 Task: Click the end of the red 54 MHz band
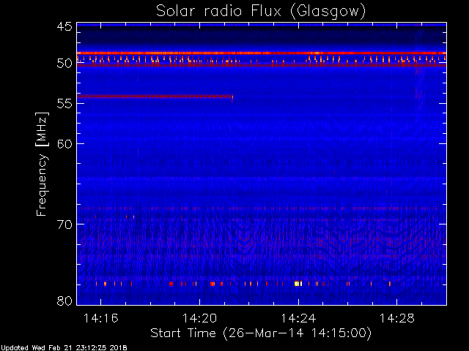coord(232,97)
